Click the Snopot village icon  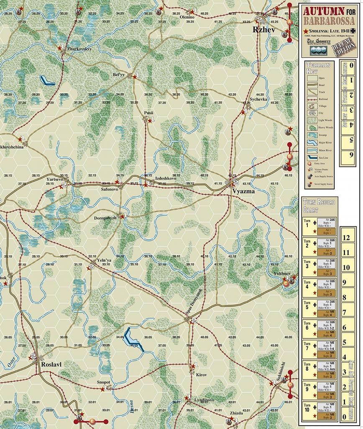(109, 388)
